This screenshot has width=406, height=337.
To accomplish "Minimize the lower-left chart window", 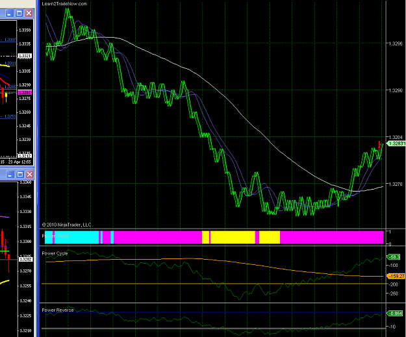I will (10, 174).
